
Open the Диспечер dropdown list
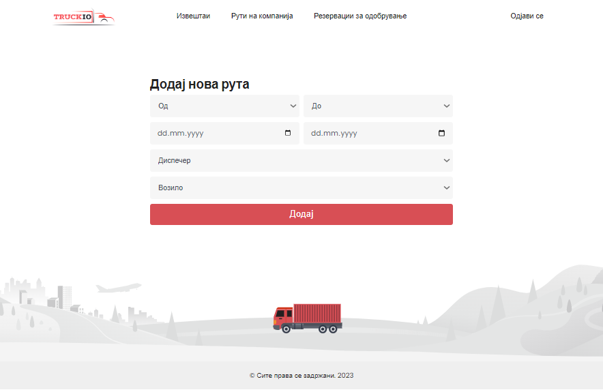coord(301,161)
